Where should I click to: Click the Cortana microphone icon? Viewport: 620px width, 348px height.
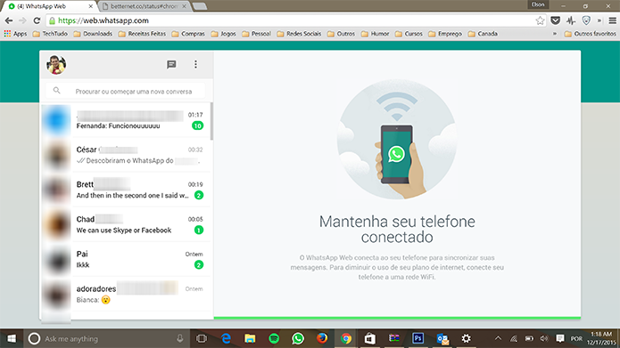pos(180,338)
